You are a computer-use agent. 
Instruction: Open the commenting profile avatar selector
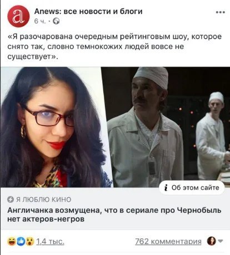(211, 241)
